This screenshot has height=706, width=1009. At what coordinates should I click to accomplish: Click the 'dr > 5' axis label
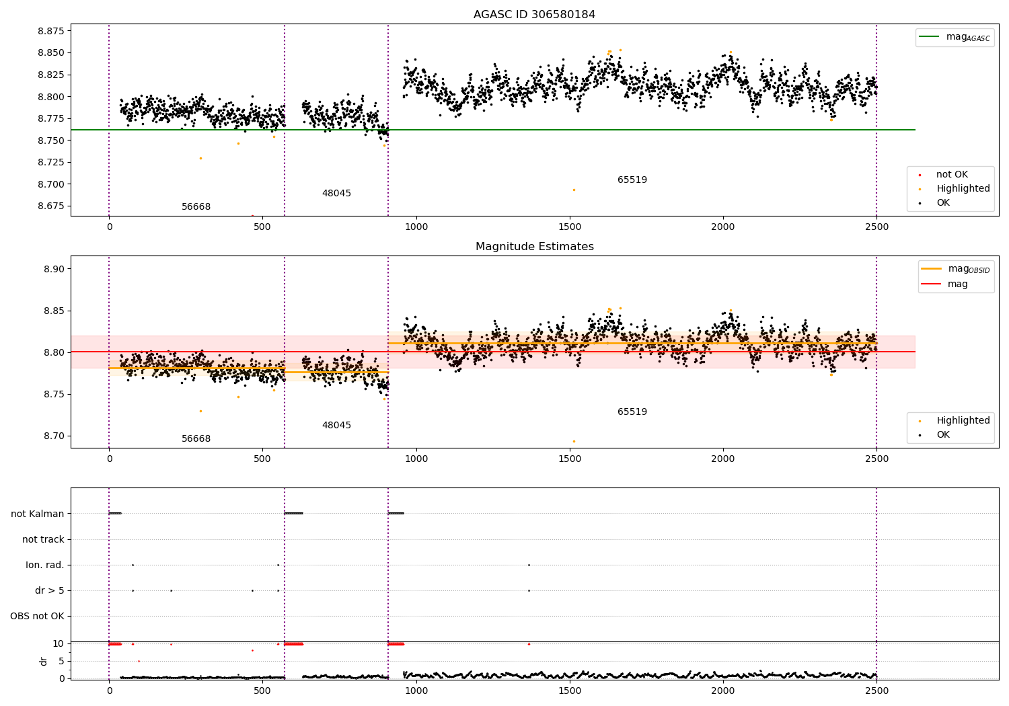50,590
